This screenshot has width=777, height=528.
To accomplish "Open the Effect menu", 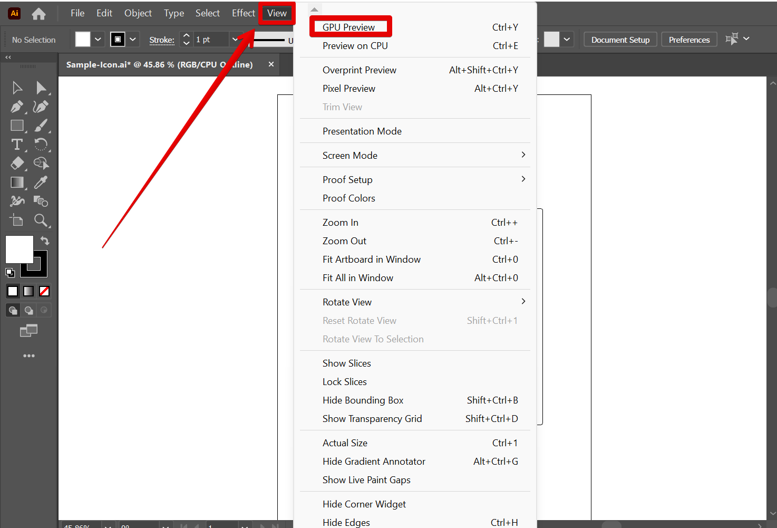I will [x=243, y=13].
